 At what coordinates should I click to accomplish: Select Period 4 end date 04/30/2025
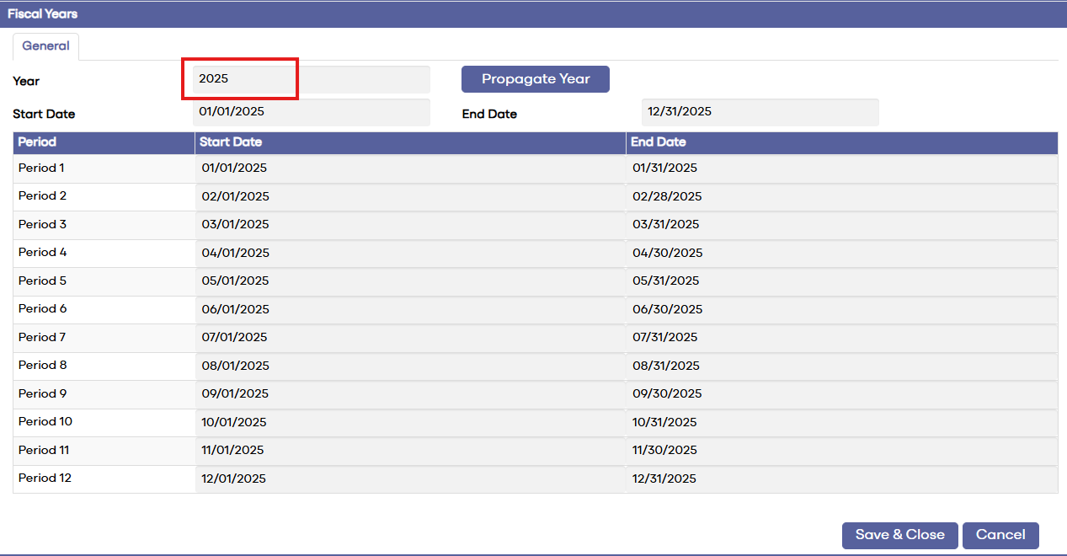click(841, 253)
